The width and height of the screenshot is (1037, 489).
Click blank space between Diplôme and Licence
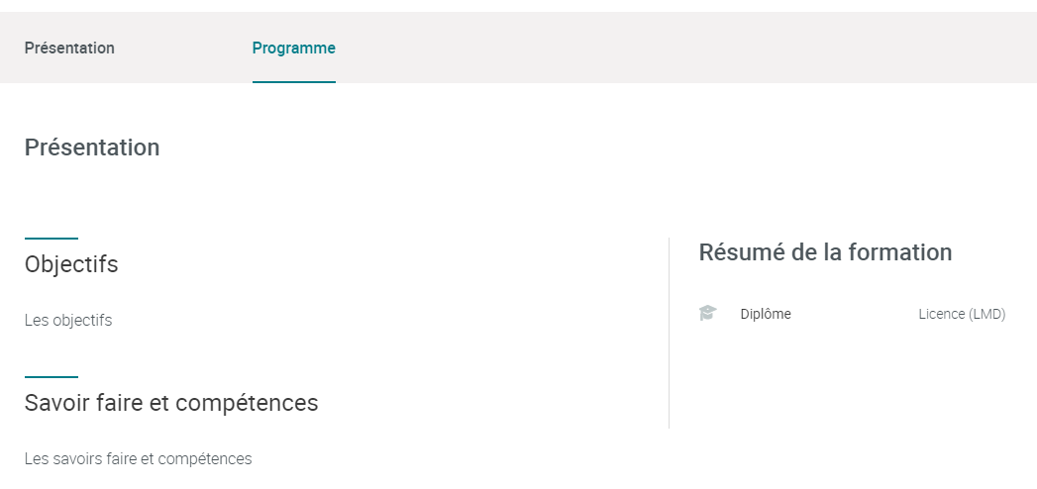(x=855, y=314)
